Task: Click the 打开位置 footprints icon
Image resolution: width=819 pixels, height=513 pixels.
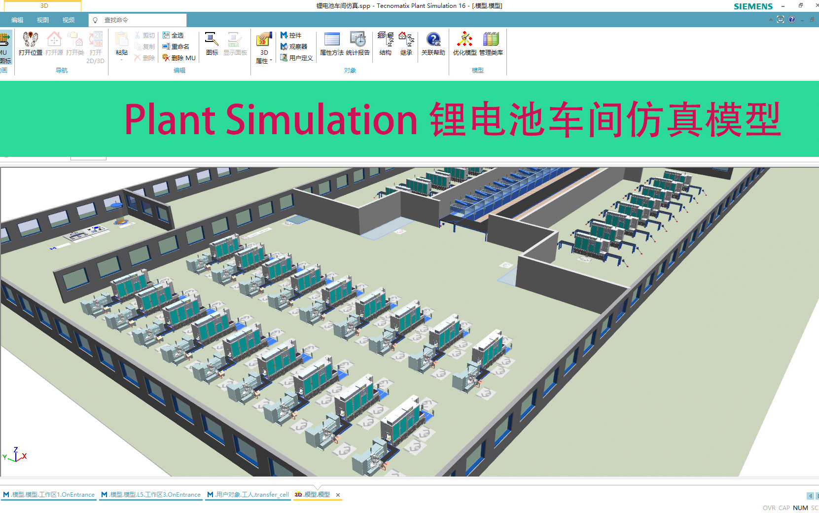Action: pyautogui.click(x=31, y=39)
